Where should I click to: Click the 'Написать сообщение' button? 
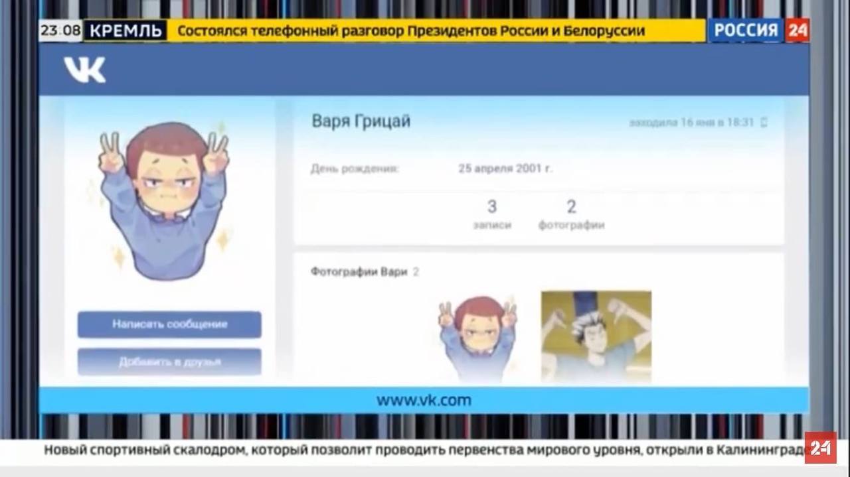[169, 324]
